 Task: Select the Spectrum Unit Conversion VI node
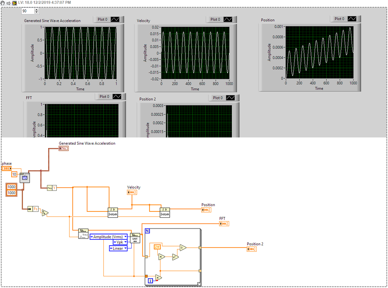click(x=135, y=238)
